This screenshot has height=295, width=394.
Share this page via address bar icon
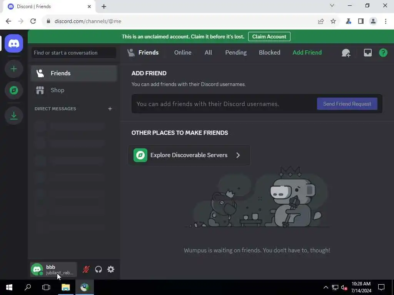[x=321, y=22]
